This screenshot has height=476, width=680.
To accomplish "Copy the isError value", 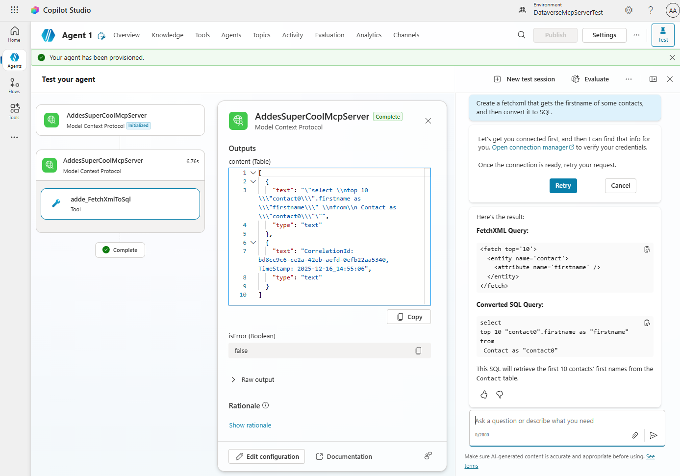I will 418,351.
